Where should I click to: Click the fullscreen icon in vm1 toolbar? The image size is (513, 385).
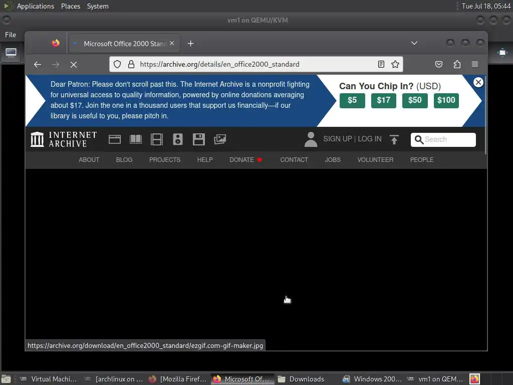(502, 53)
